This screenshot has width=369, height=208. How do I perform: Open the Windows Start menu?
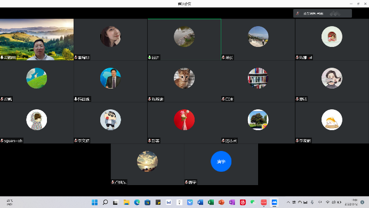[94, 202]
